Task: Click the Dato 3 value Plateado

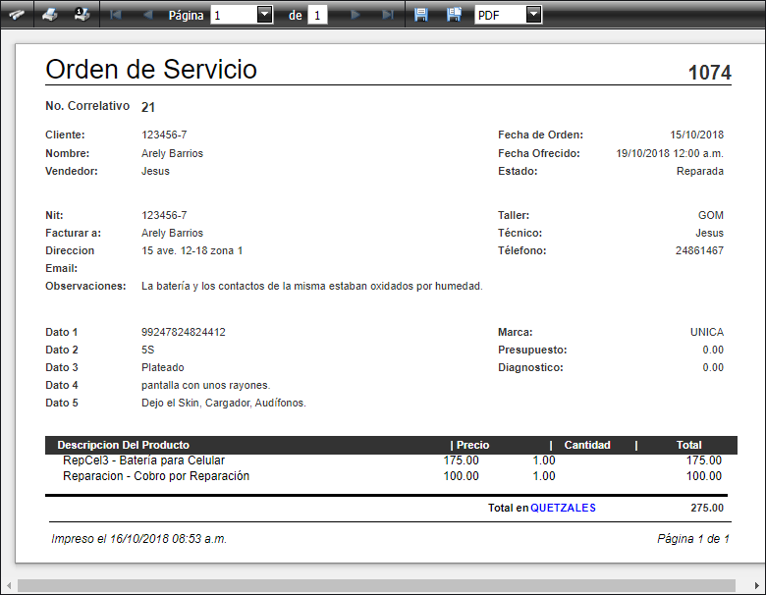Action: click(163, 367)
